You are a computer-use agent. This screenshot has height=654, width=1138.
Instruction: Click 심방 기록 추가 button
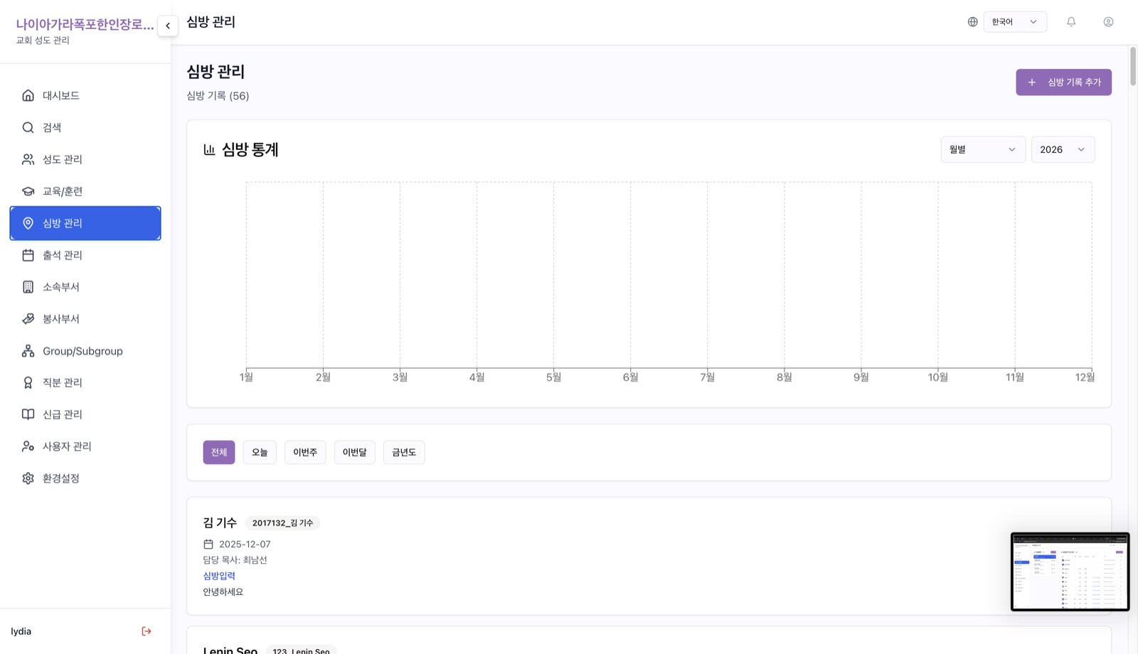pos(1063,82)
